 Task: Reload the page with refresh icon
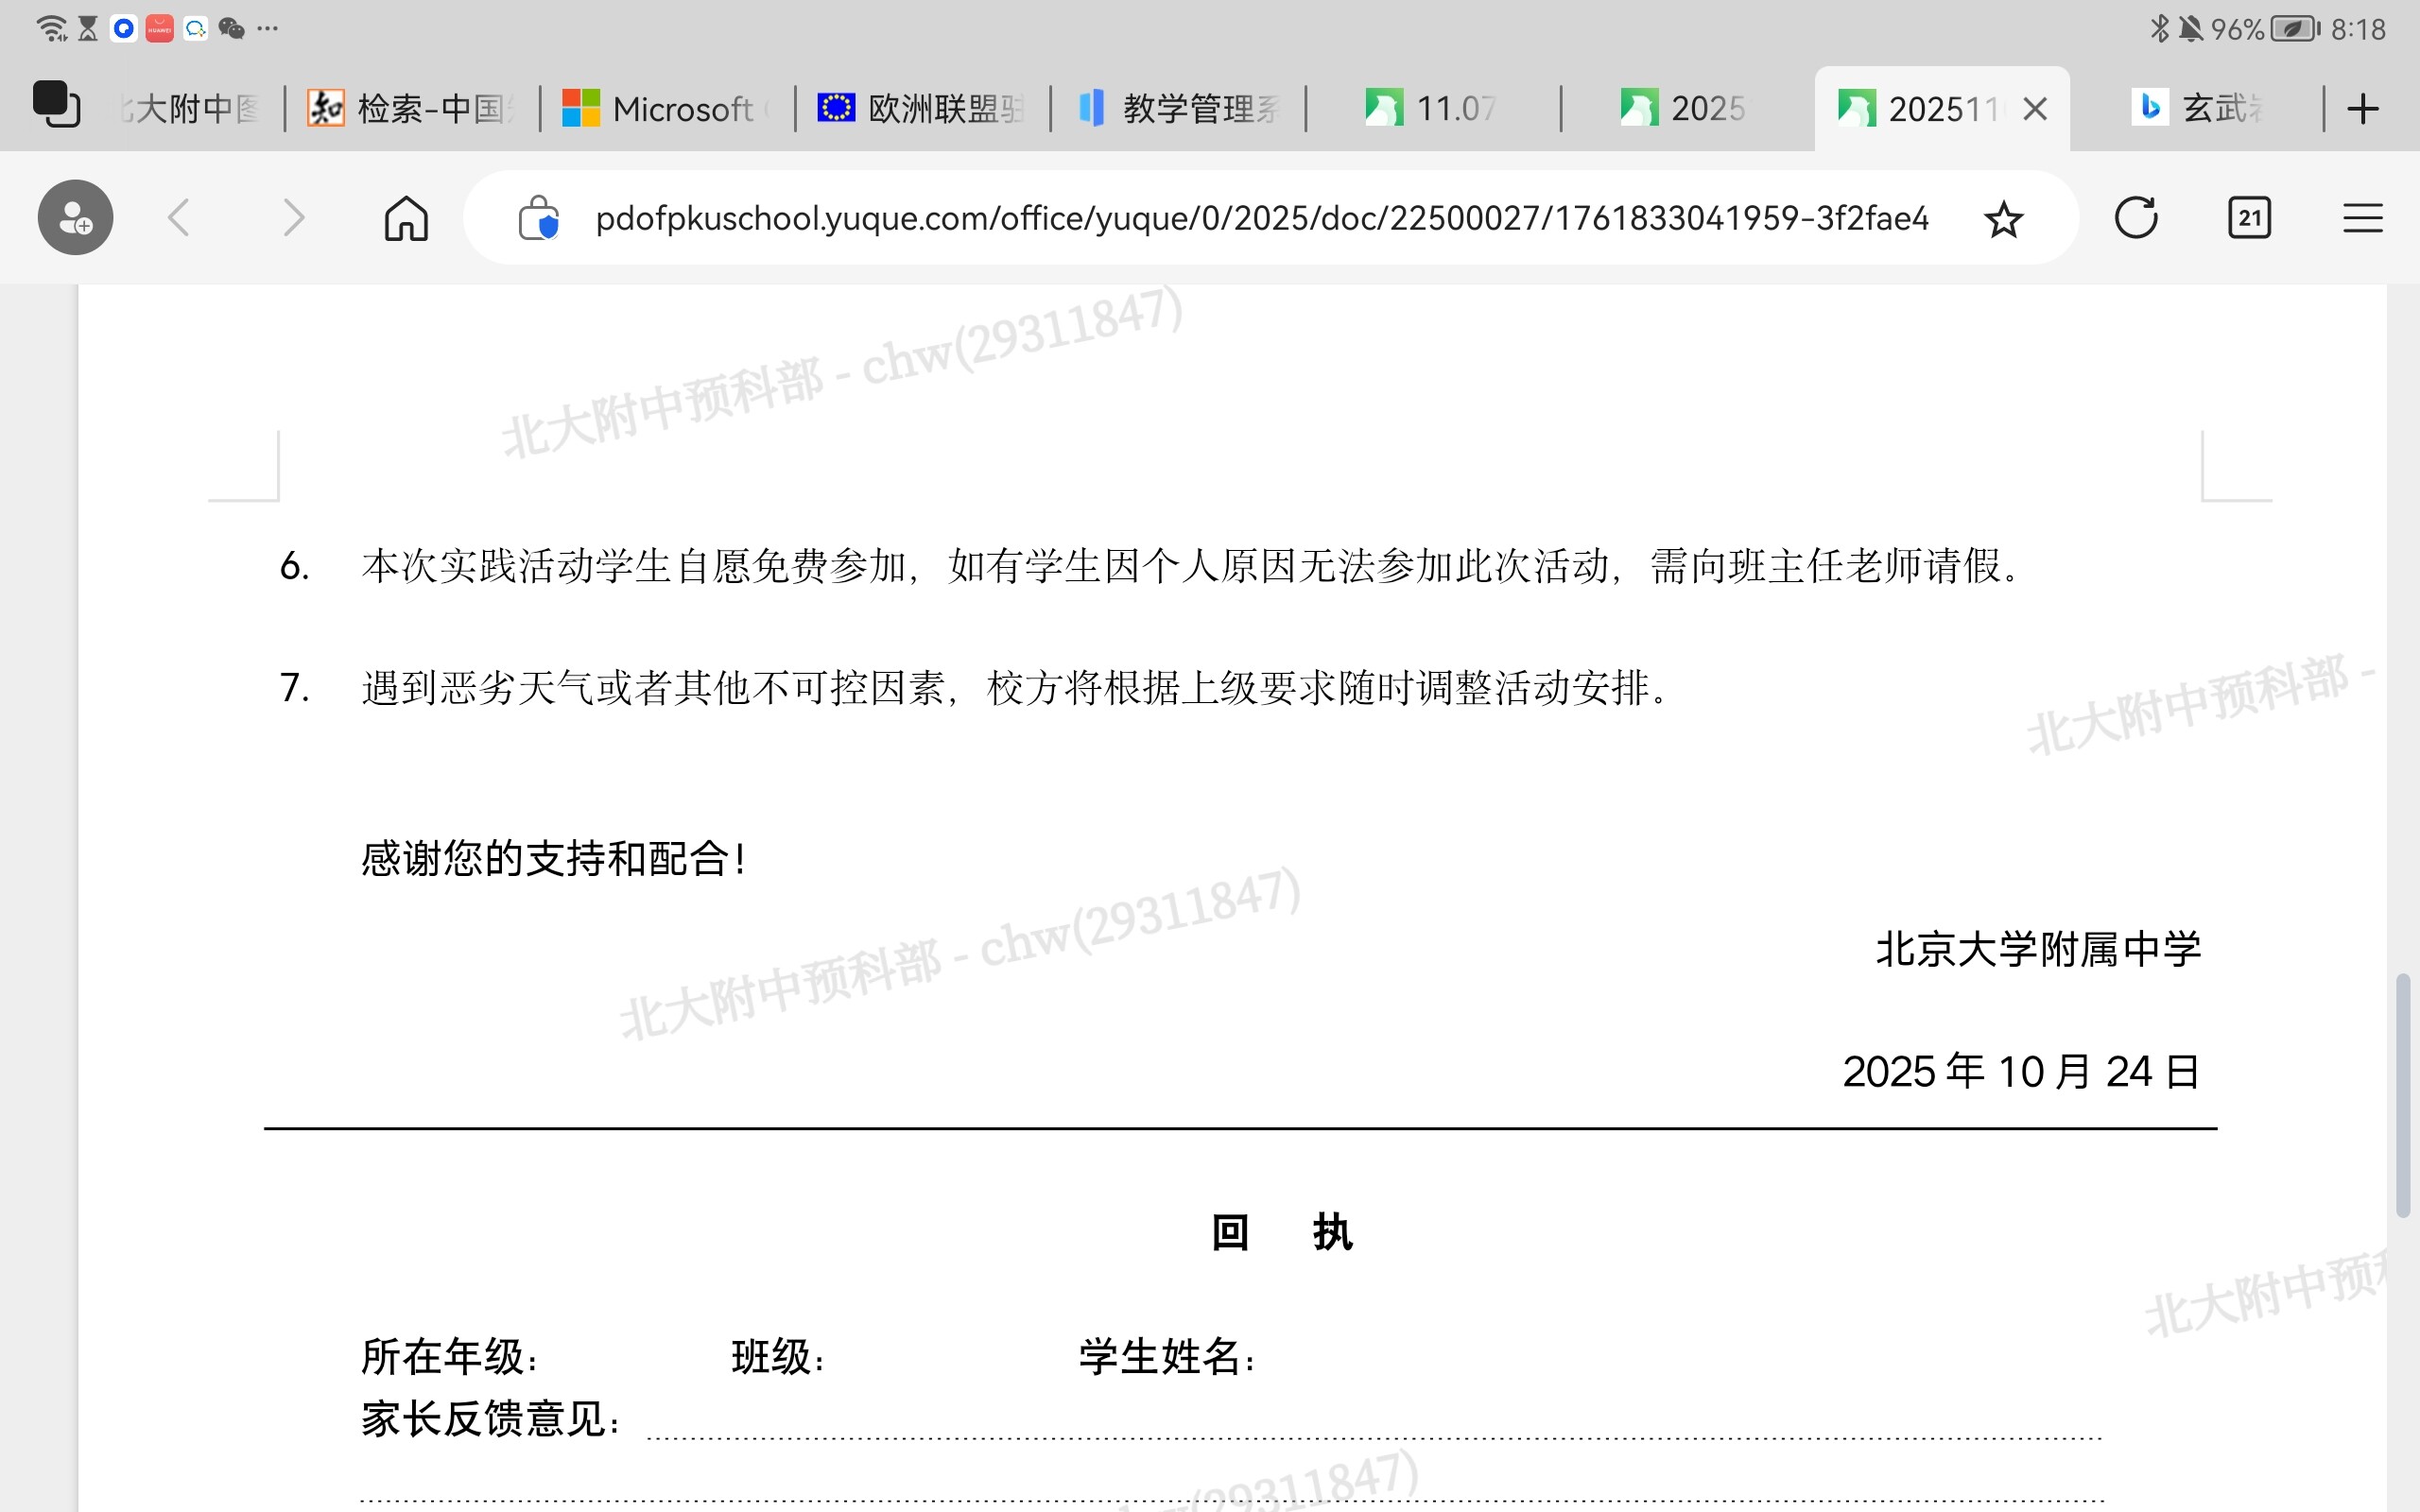click(2135, 218)
